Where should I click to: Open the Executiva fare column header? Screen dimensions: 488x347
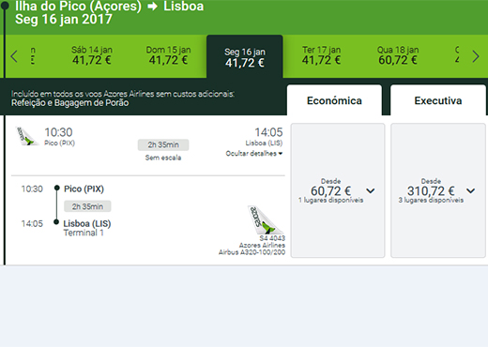(x=438, y=100)
